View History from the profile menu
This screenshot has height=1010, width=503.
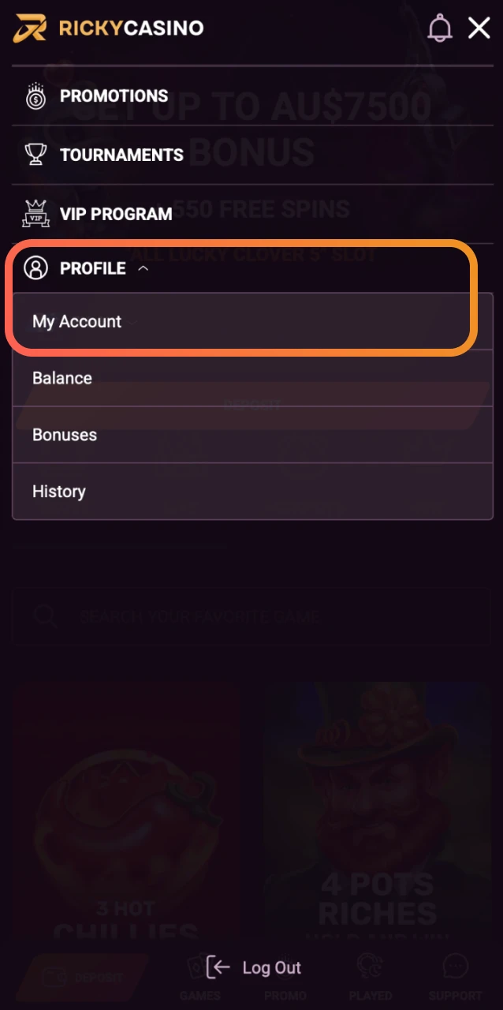pyautogui.click(x=58, y=492)
